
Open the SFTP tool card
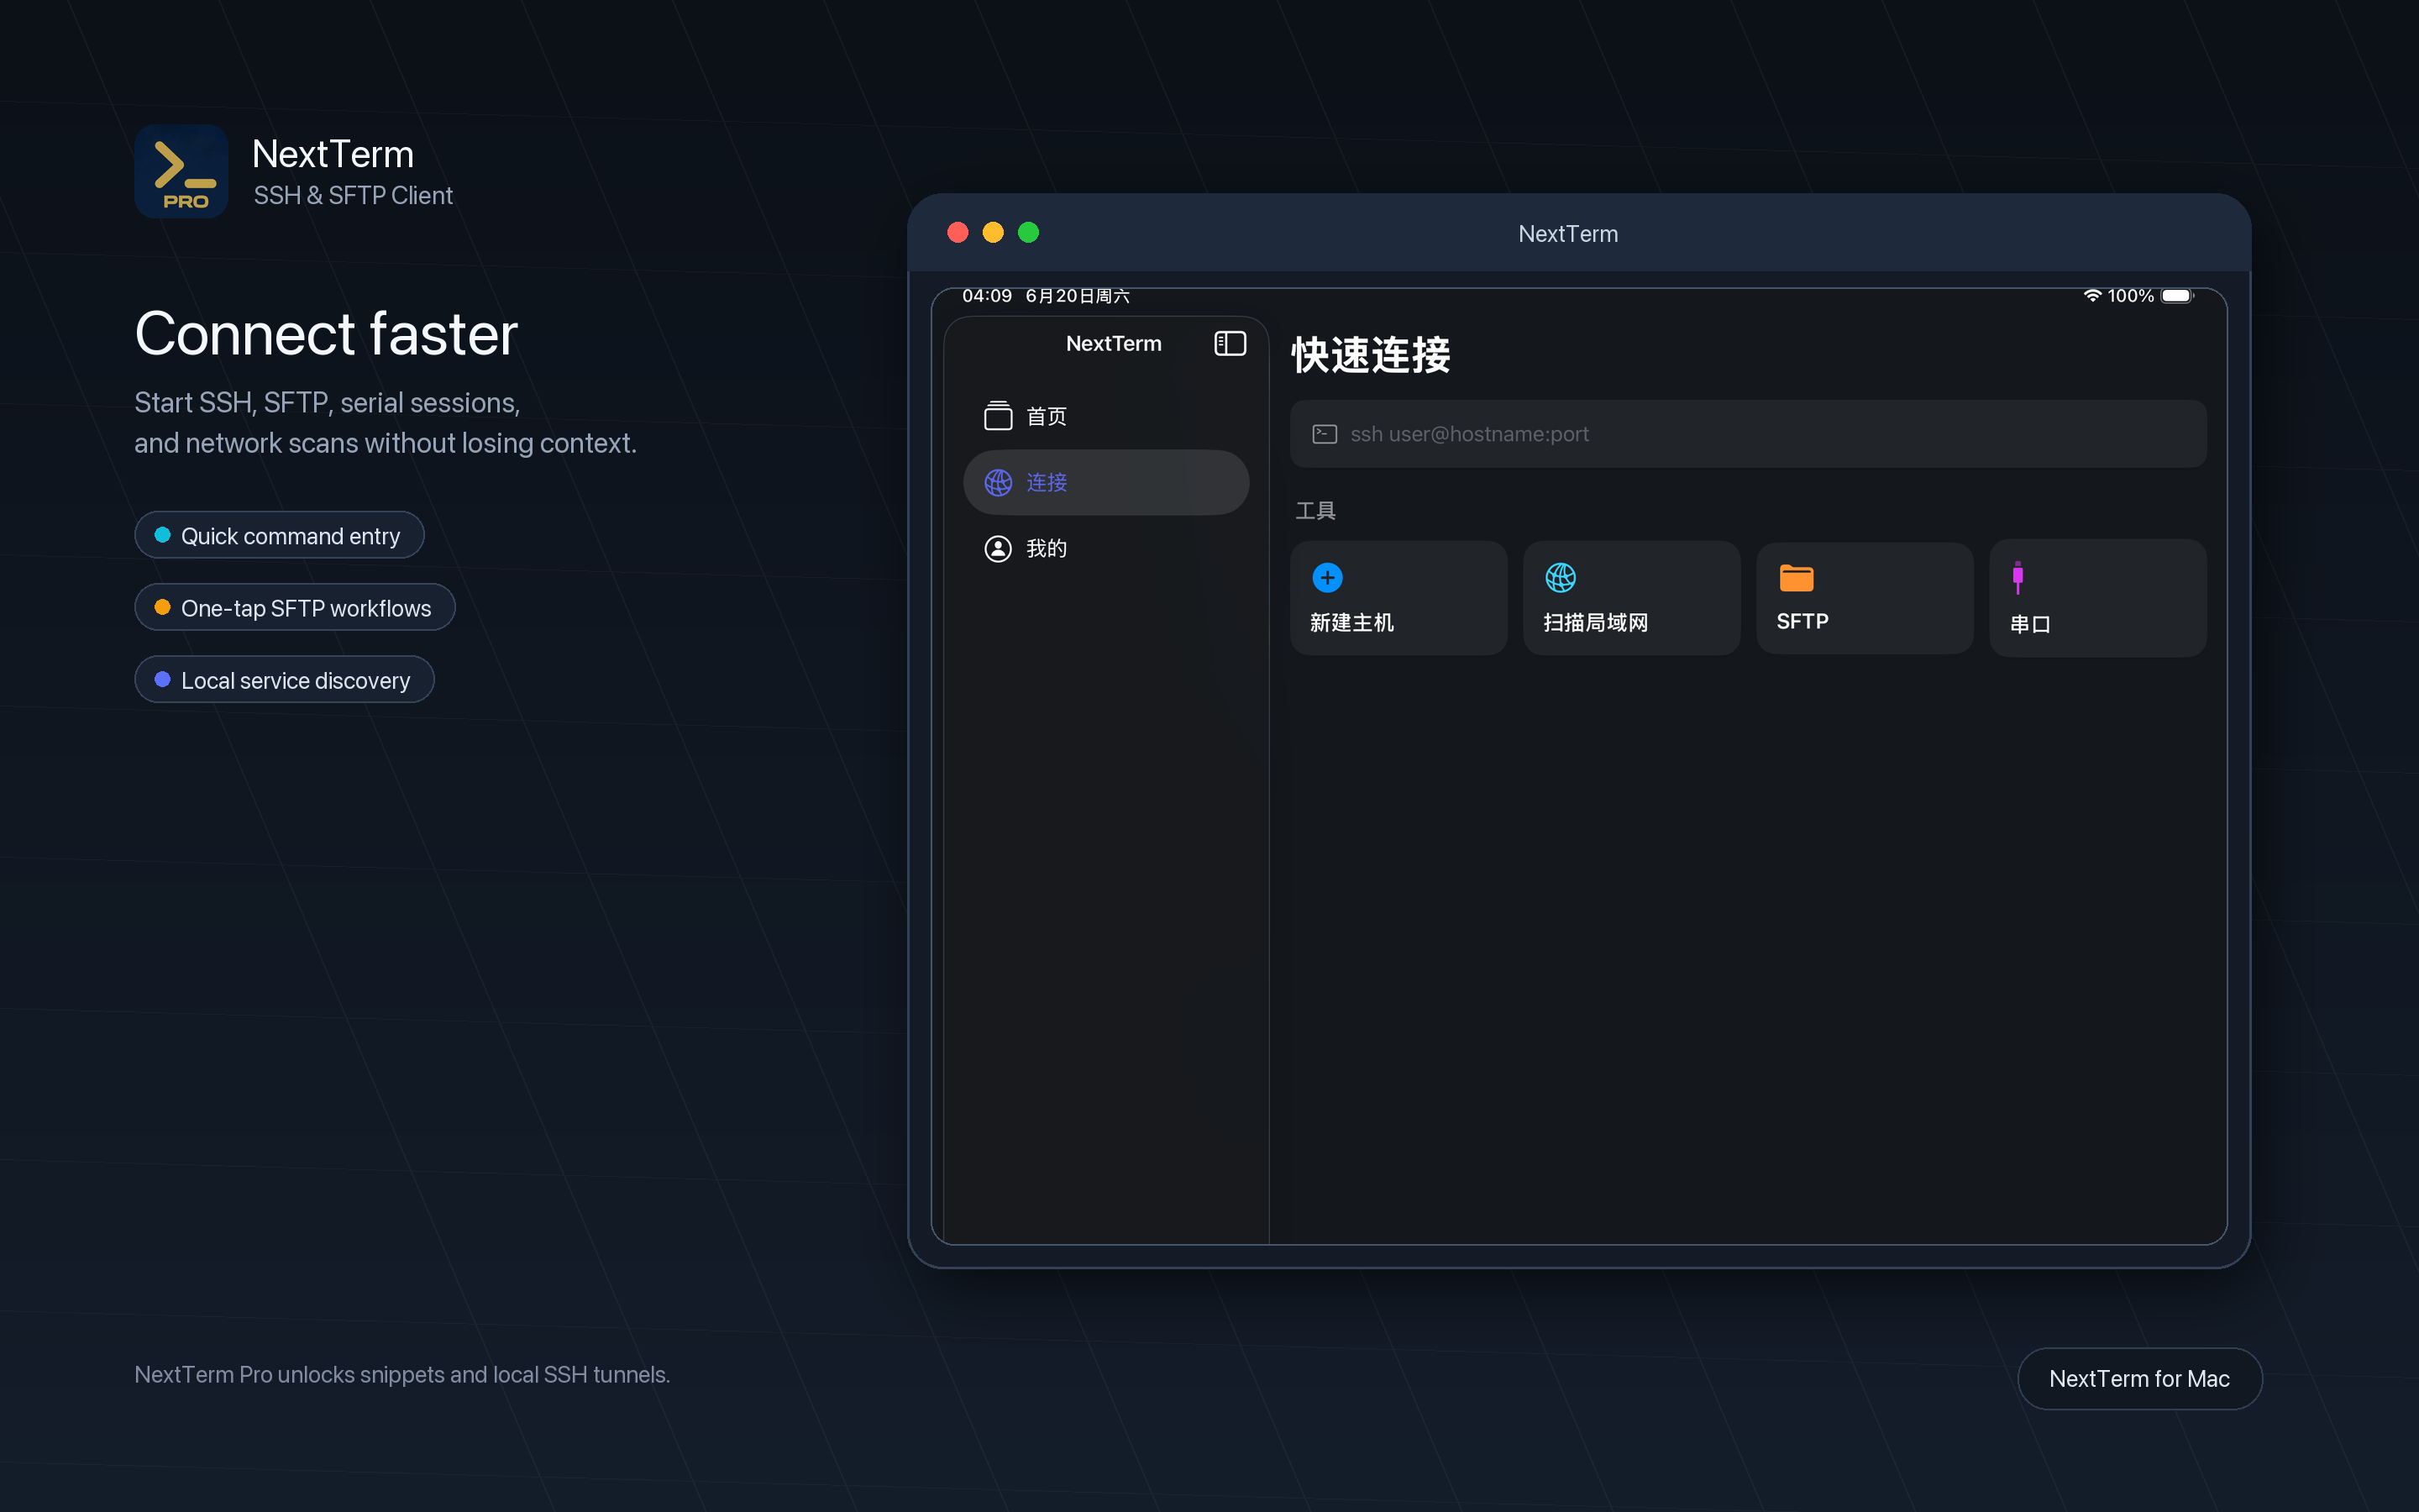tap(1865, 598)
